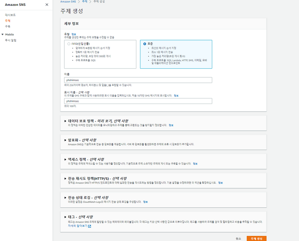Open 정보 link for 전송 상태 로깅
The image size is (299, 241).
[145, 202]
